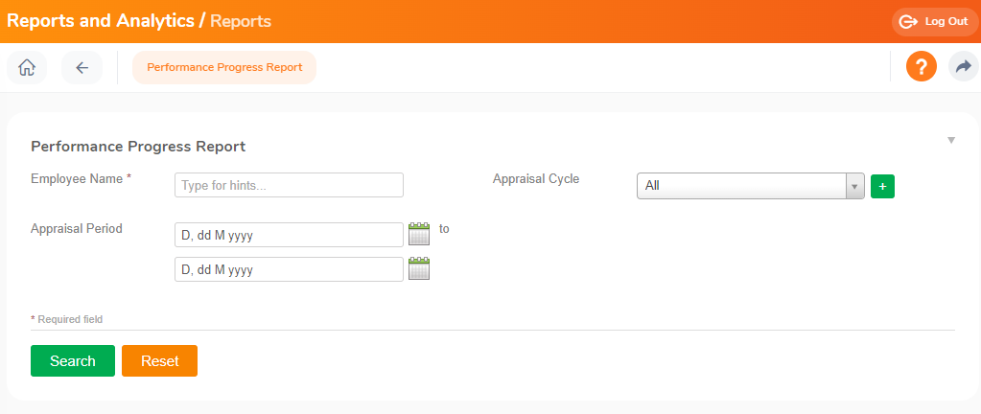Viewport: 981px width, 414px height.
Task: Collapse the Performance Progress Report panel triangle
Action: 951,140
